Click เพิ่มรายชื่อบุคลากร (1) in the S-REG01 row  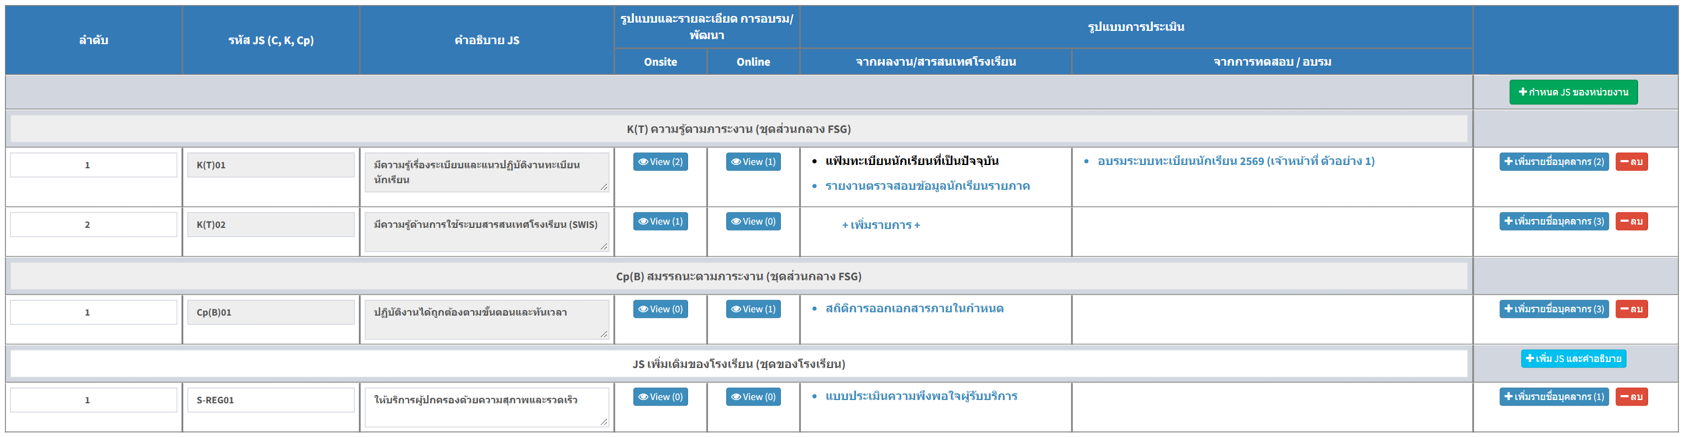[x=1554, y=397]
